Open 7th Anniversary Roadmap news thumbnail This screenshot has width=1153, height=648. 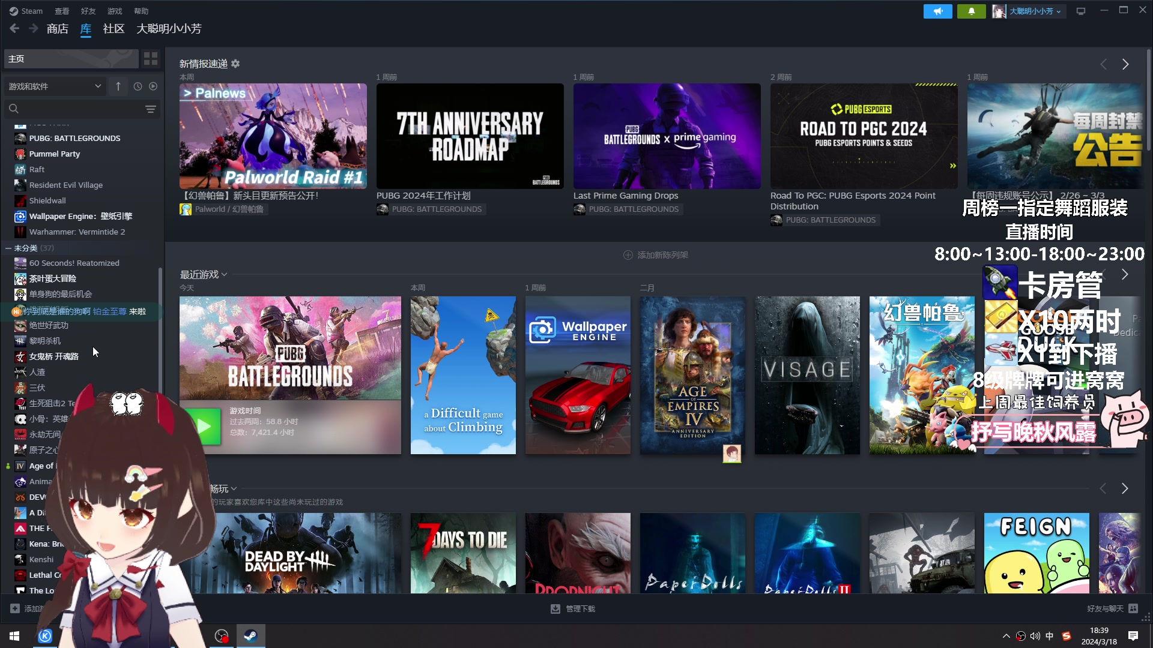(x=470, y=136)
